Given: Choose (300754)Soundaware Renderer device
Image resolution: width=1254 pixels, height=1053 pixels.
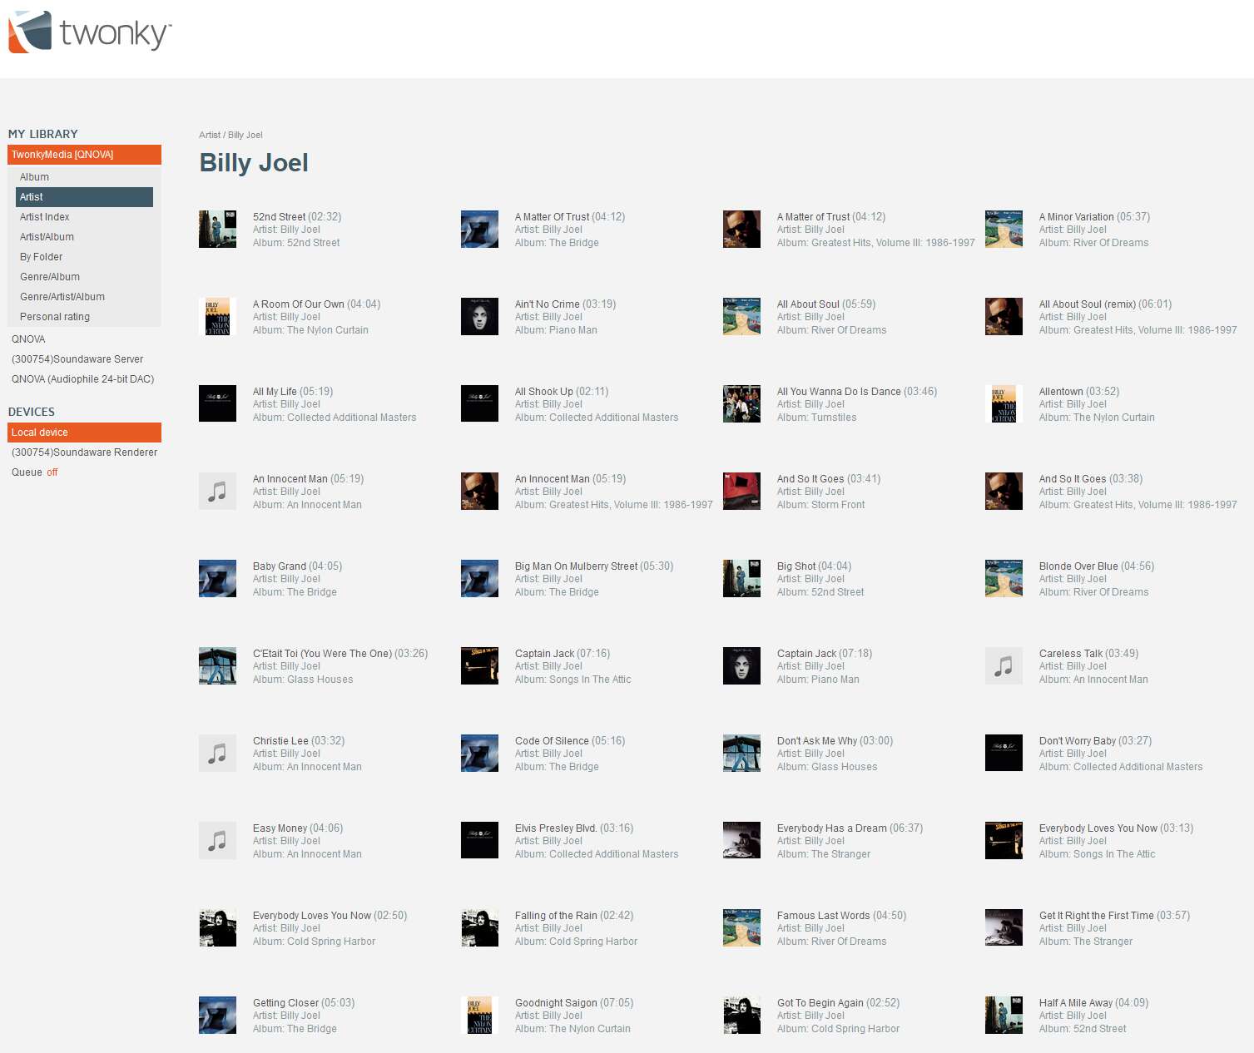Looking at the screenshot, I should [84, 452].
